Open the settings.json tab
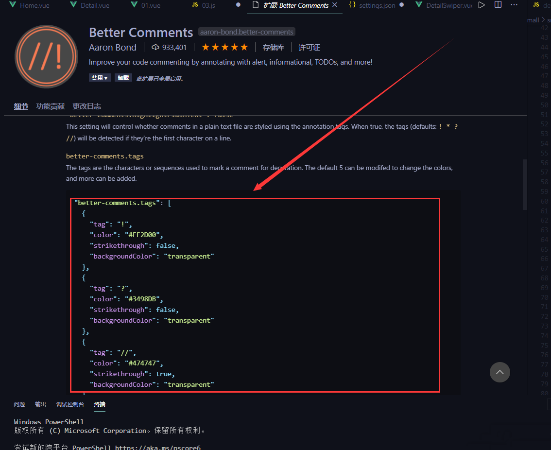Image resolution: width=551 pixels, height=450 pixels. (x=377, y=5)
